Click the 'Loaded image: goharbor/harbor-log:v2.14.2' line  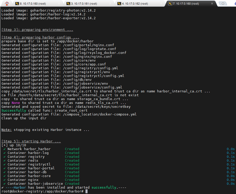(44, 14)
